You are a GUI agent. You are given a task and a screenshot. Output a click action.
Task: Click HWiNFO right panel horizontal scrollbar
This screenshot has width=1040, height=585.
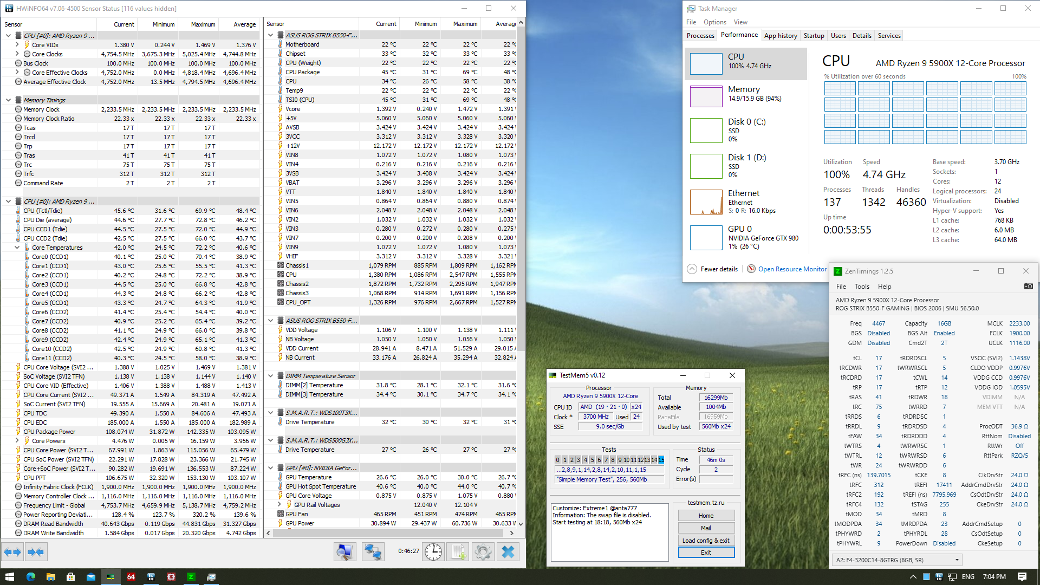click(388, 534)
